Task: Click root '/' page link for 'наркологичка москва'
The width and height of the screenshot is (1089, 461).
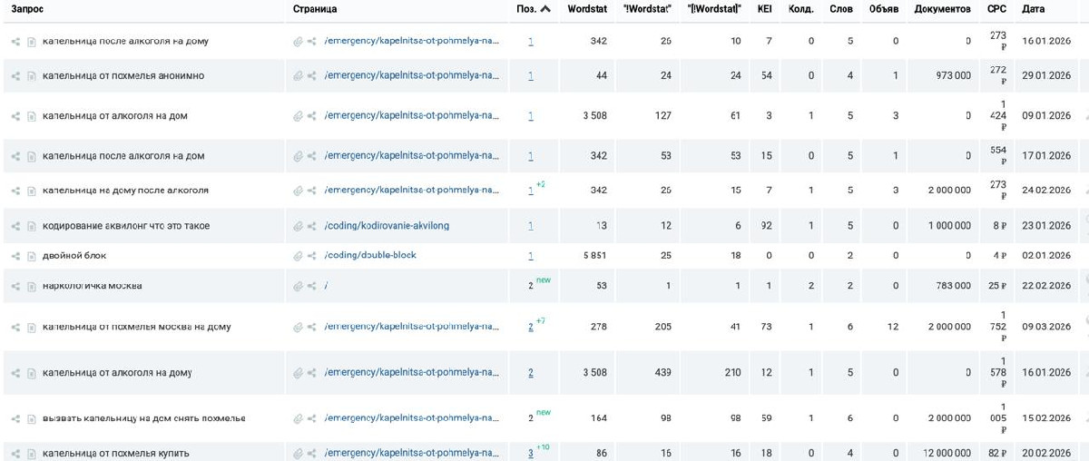Action: (326, 287)
